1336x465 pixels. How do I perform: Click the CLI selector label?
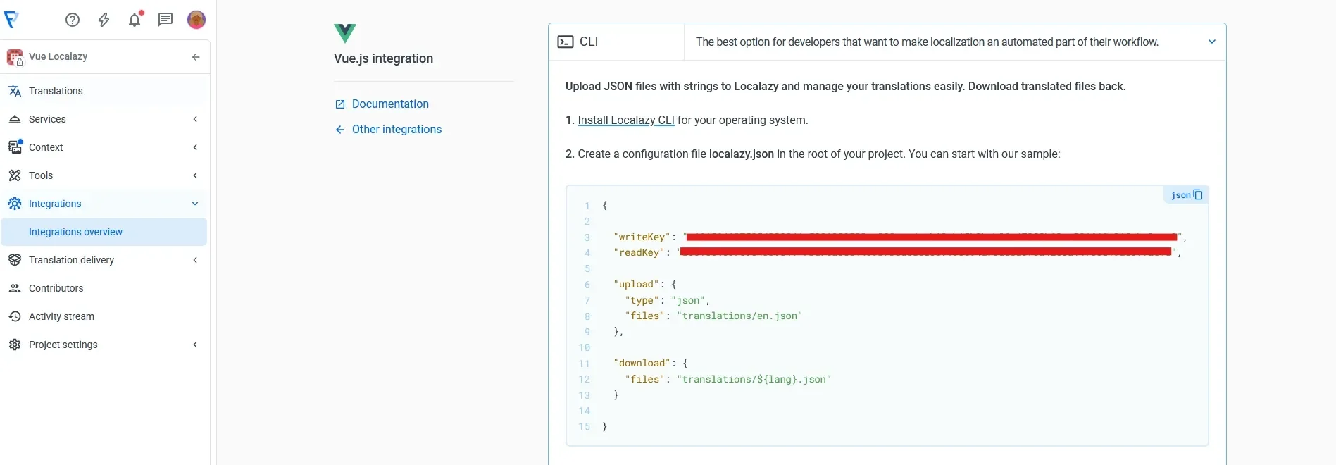tap(589, 42)
